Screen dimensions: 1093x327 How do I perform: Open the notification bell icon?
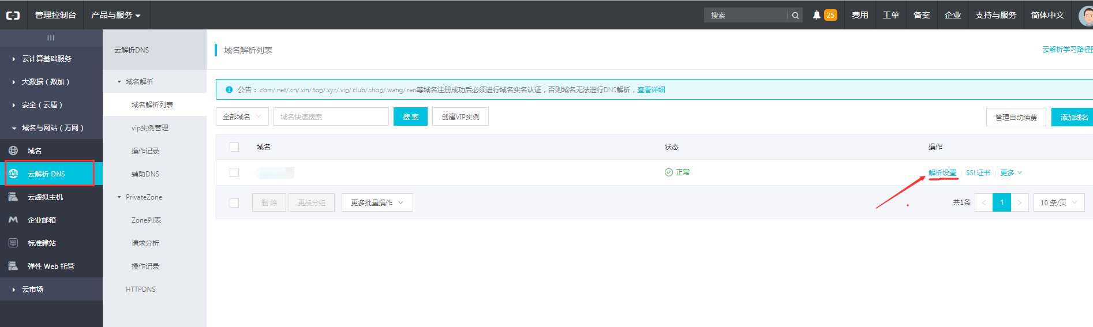pyautogui.click(x=817, y=15)
